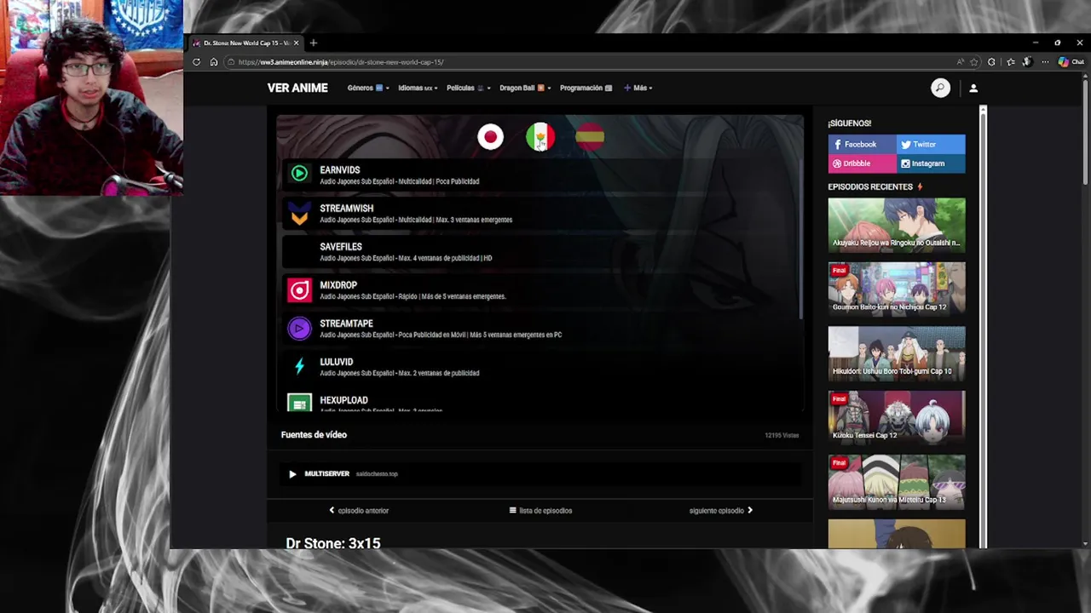Choose the STREAMTAPE server option
The height and width of the screenshot is (613, 1091).
[540, 329]
